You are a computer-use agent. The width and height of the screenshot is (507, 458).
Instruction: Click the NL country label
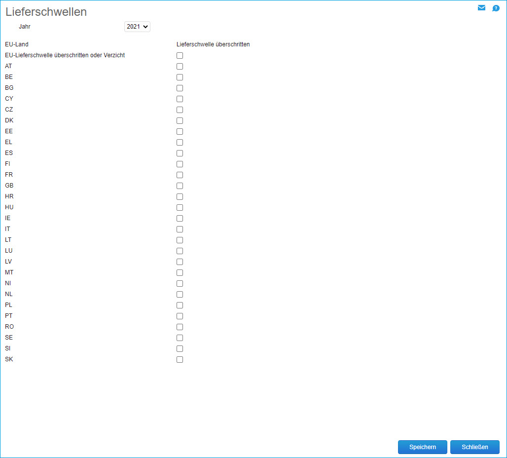click(x=9, y=294)
